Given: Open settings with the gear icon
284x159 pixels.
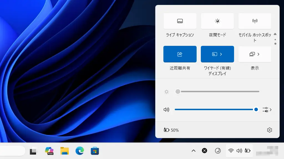Looking at the screenshot, I should click(x=269, y=130).
